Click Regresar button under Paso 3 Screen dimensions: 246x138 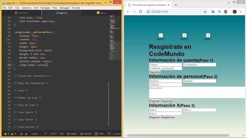(155, 117)
